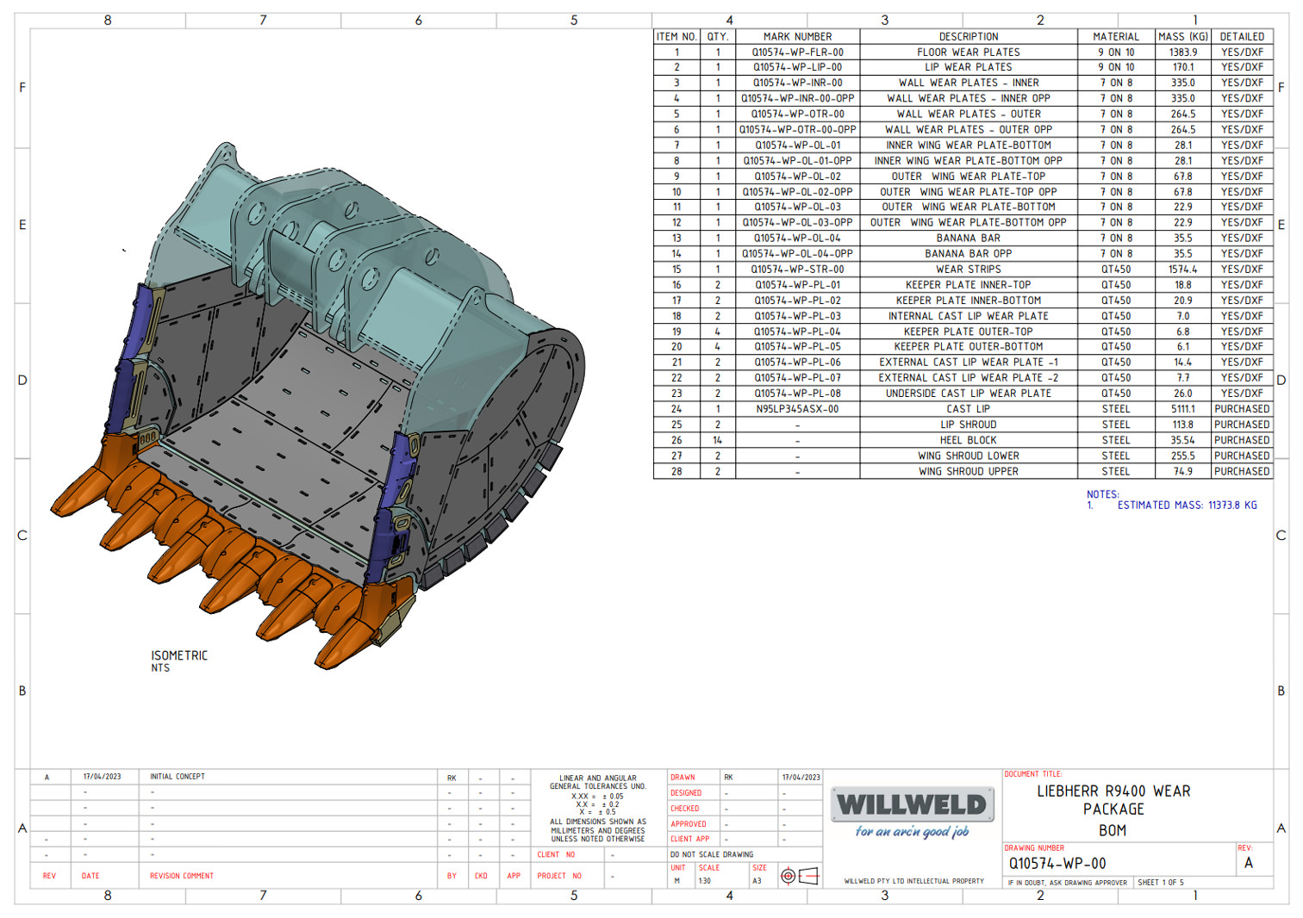Click the IF IN DOUBT, ASK DRAWING APPROVER text
The height and width of the screenshot is (918, 1303).
click(1069, 883)
